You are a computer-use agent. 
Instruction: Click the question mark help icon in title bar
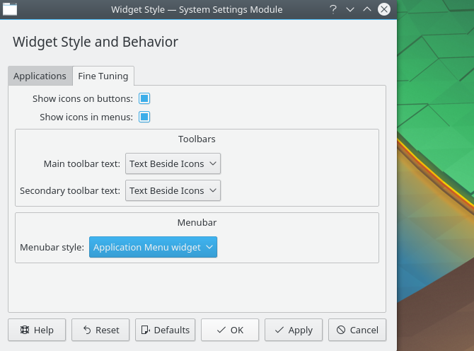[x=333, y=9]
